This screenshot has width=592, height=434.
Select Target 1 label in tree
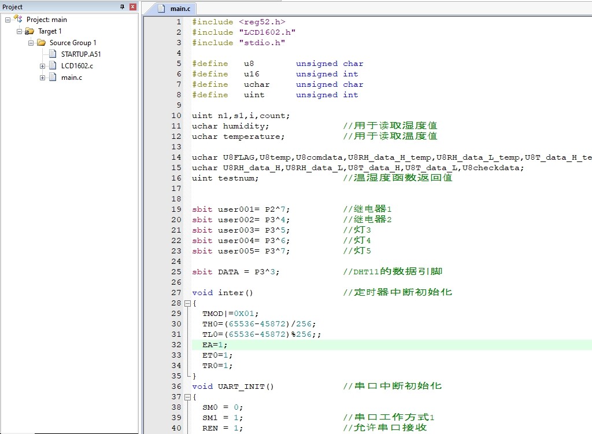pyautogui.click(x=50, y=31)
